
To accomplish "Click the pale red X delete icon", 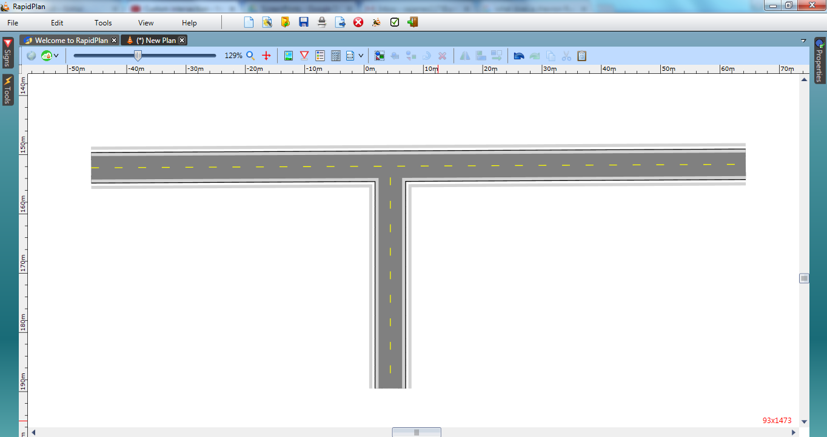I will point(443,56).
